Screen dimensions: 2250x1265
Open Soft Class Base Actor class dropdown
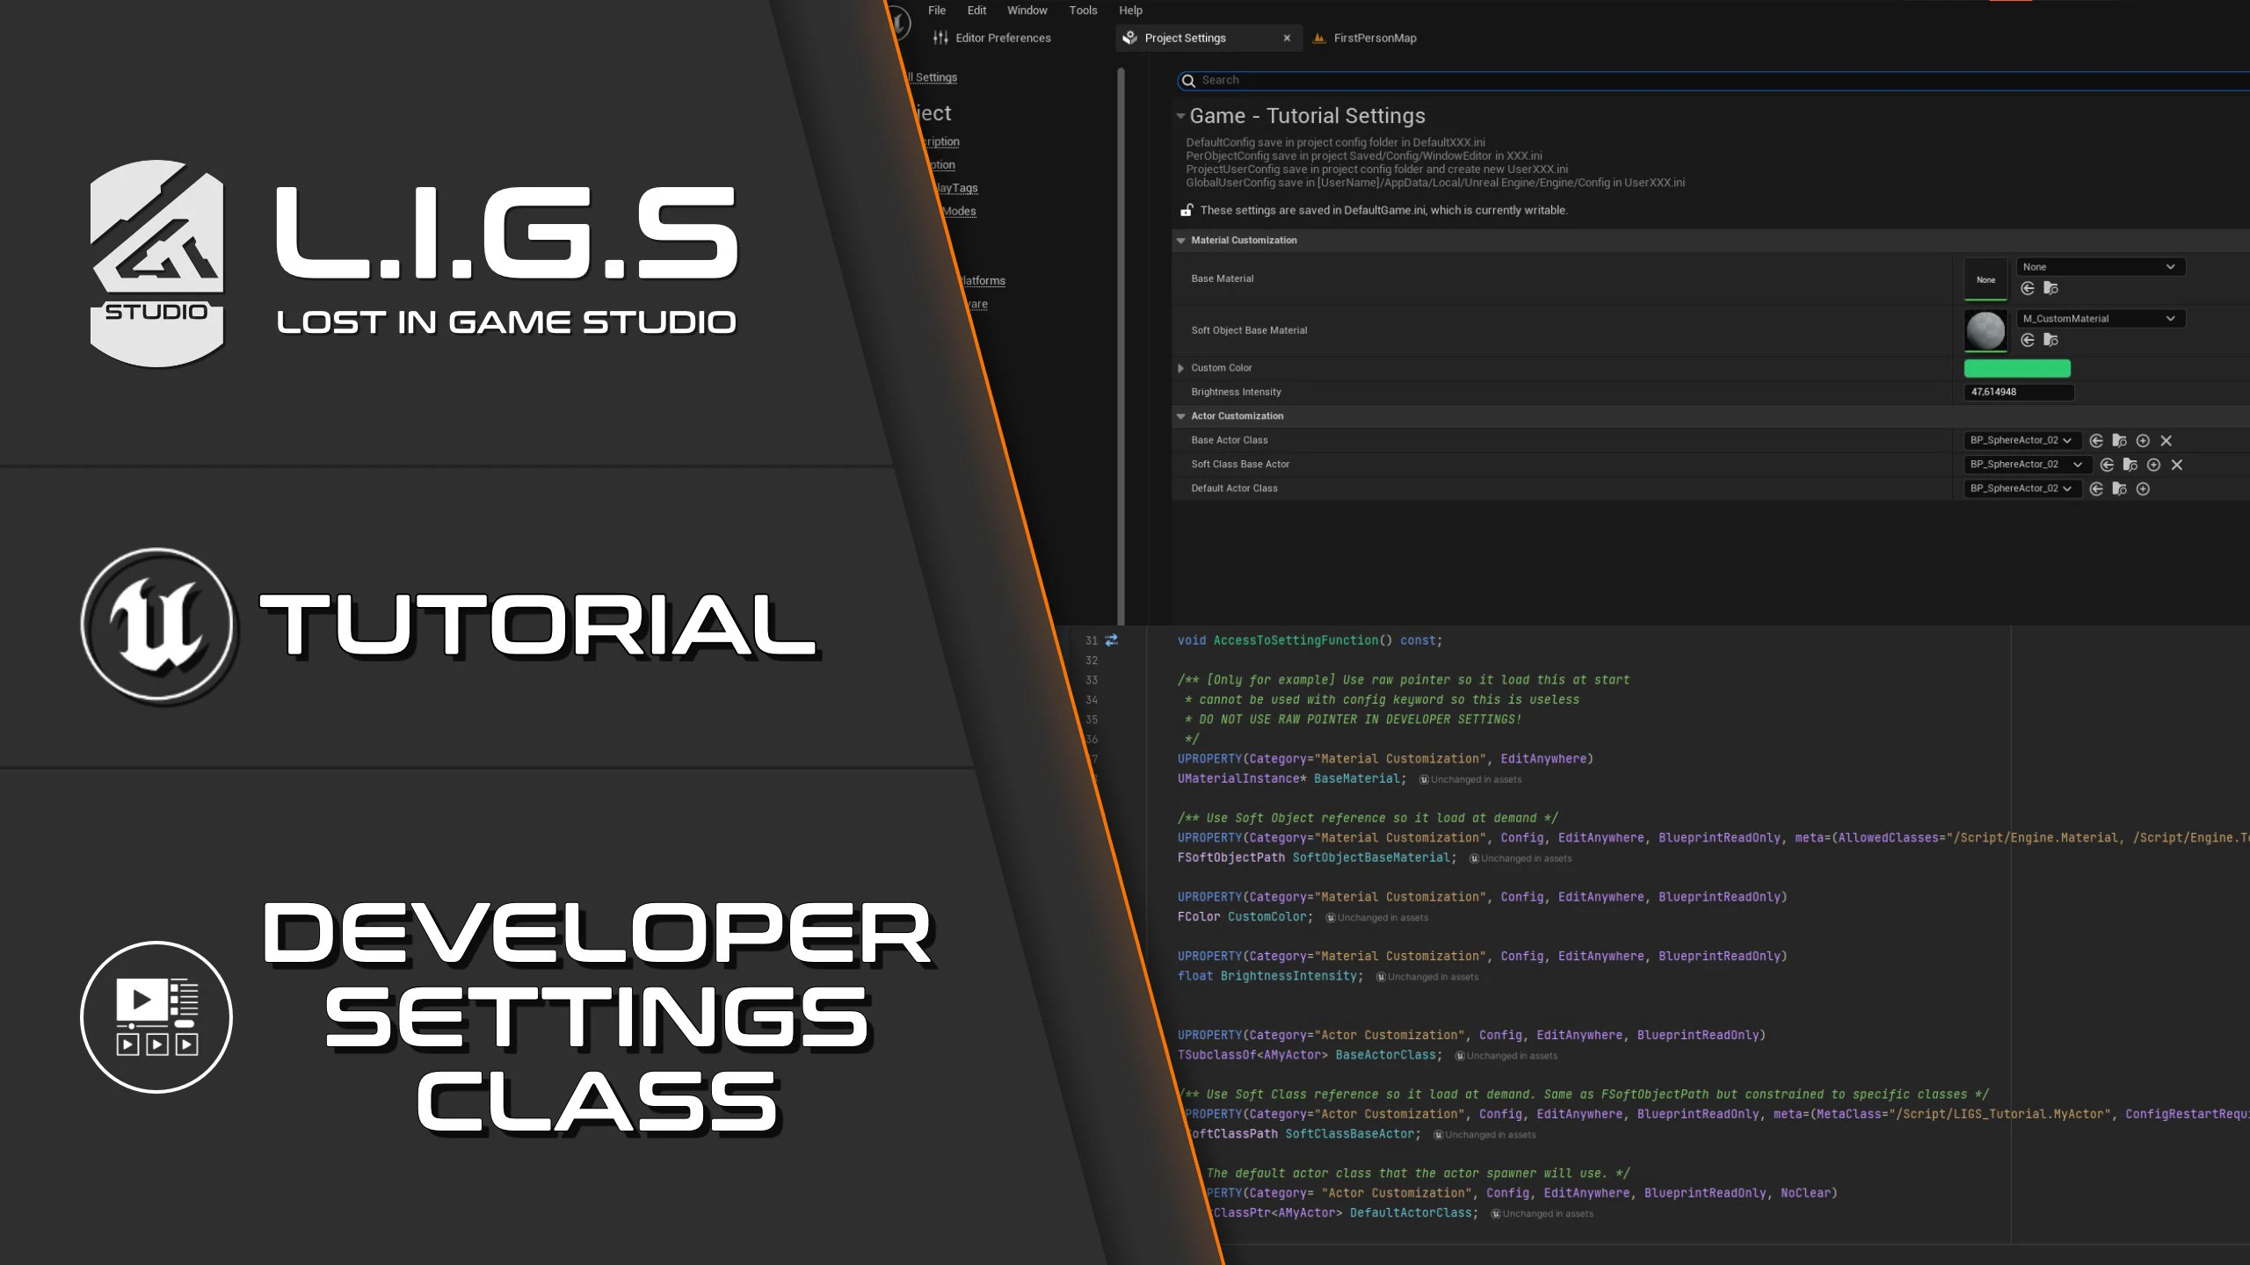coord(2027,464)
